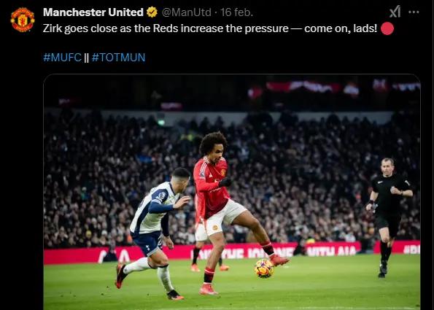Click the Tottenham player in white kit
The image size is (434, 310).
pos(154,233)
